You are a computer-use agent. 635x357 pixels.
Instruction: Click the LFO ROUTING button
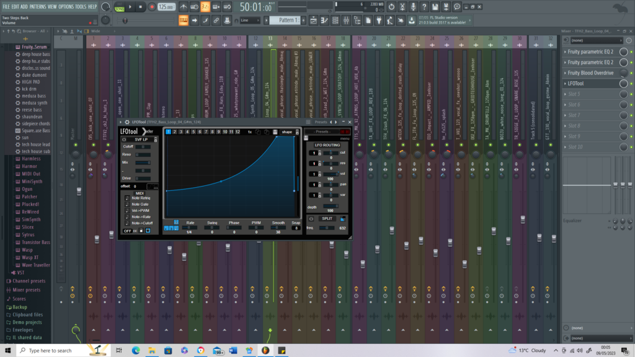click(327, 145)
